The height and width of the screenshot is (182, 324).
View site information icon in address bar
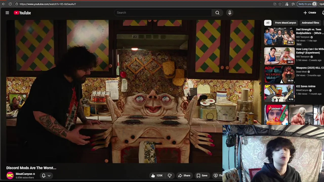tap(16, 4)
